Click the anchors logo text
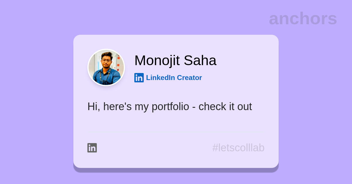This screenshot has height=184, width=352. [x=303, y=18]
